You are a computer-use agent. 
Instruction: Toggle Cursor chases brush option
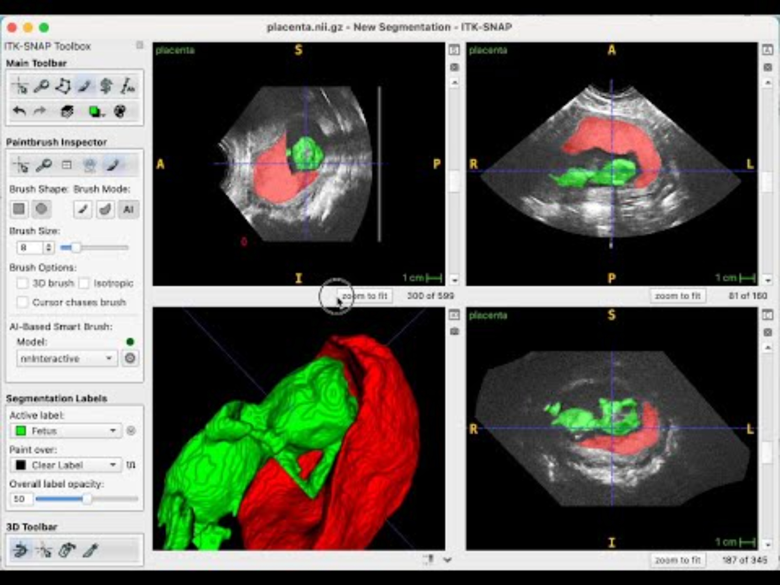[23, 302]
